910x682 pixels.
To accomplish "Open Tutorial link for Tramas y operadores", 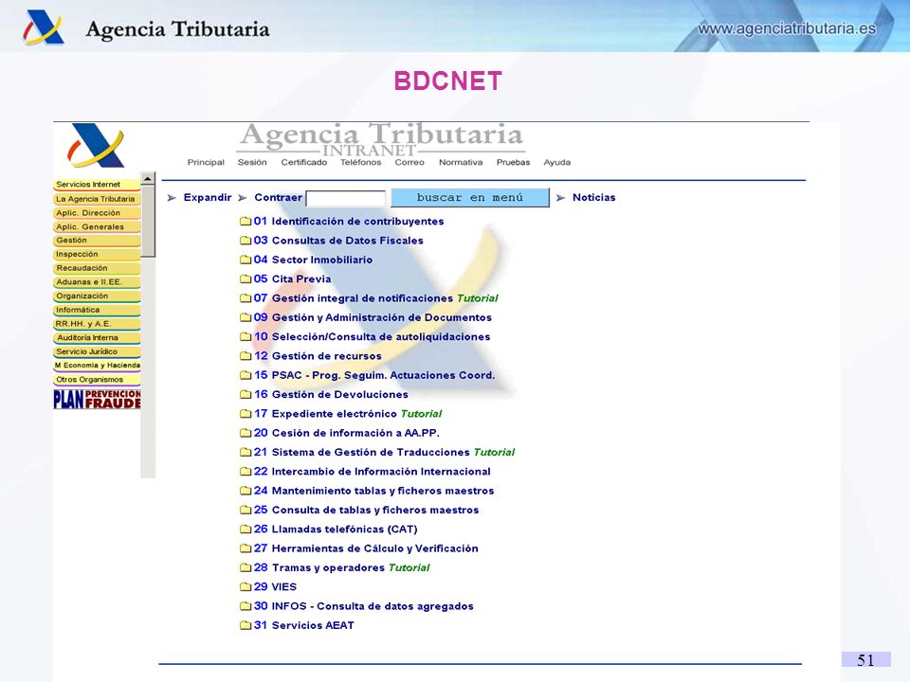I will [409, 567].
